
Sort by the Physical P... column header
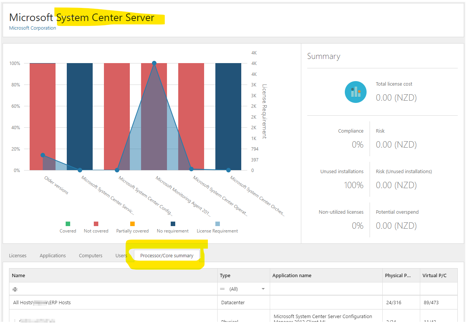click(x=401, y=275)
